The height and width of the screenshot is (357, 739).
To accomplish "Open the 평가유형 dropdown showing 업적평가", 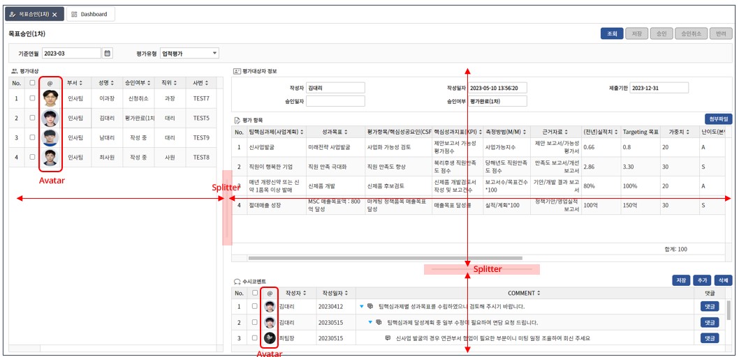I will pos(214,53).
